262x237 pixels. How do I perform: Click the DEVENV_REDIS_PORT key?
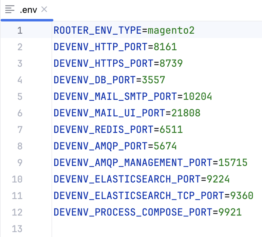click(103, 129)
